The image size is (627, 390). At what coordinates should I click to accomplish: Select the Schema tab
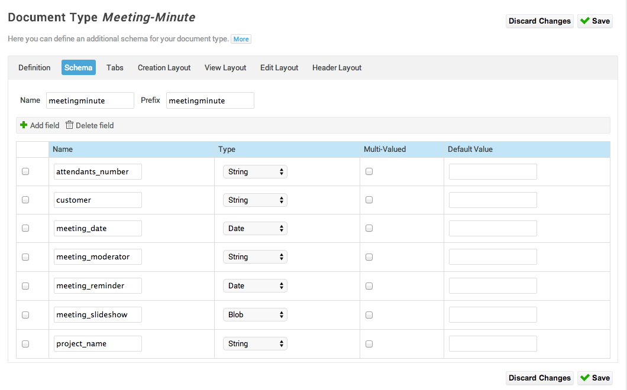pyautogui.click(x=78, y=67)
